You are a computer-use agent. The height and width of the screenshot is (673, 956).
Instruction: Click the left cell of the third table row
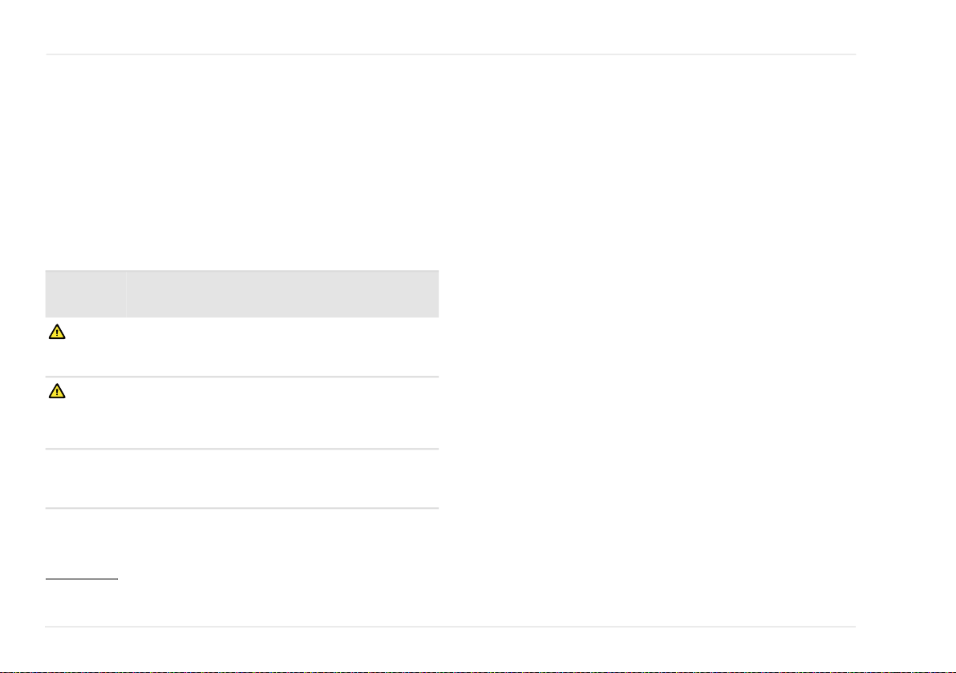tap(85, 479)
